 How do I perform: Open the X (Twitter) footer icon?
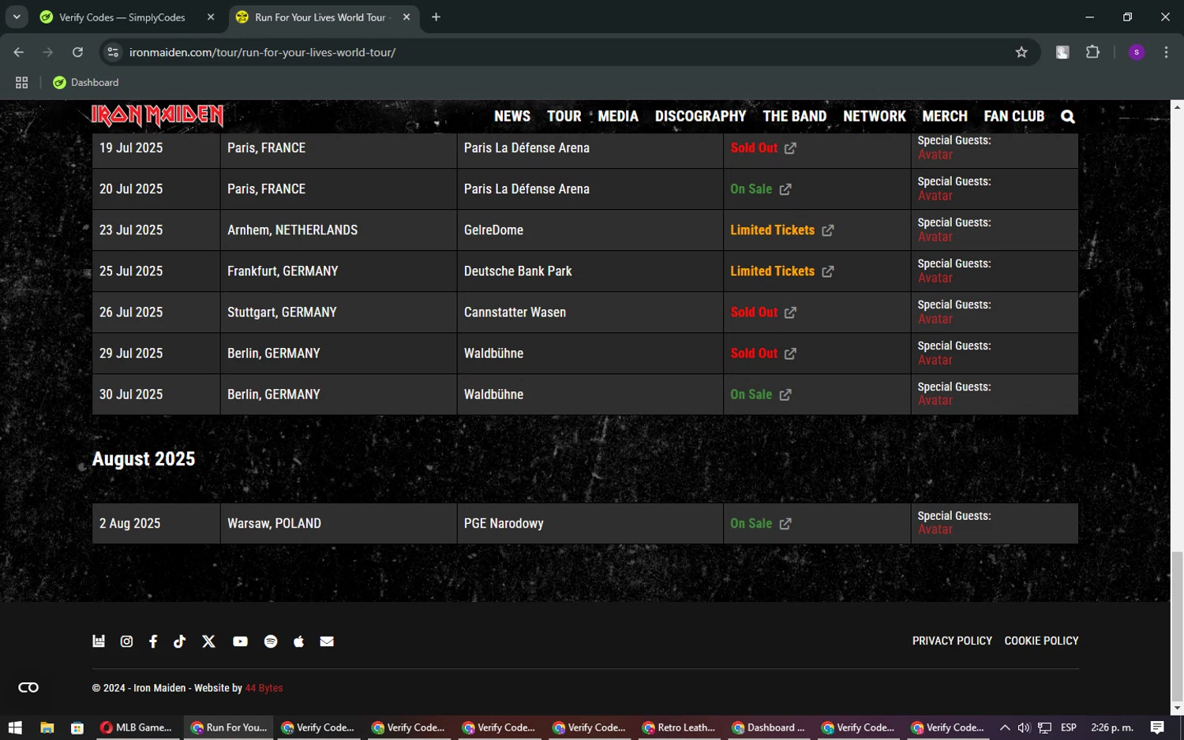[x=208, y=641]
